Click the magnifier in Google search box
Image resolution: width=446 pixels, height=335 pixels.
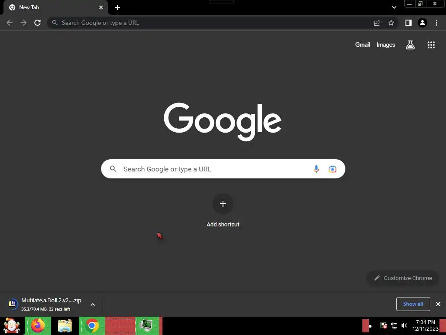pos(113,169)
